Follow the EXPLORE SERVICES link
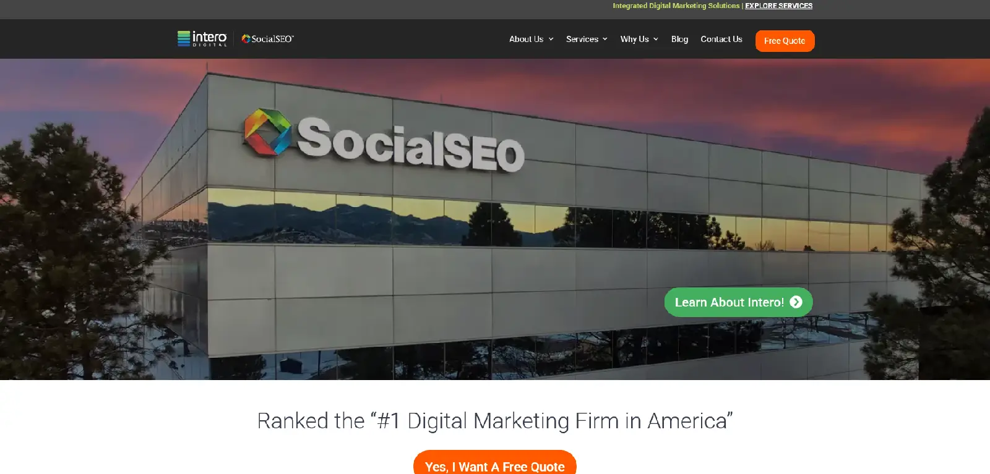The image size is (990, 474). tap(778, 6)
